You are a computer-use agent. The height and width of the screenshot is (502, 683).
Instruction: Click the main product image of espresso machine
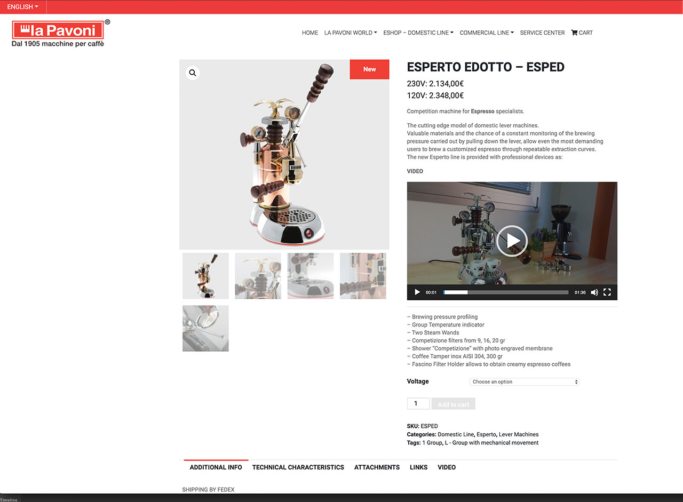point(284,154)
